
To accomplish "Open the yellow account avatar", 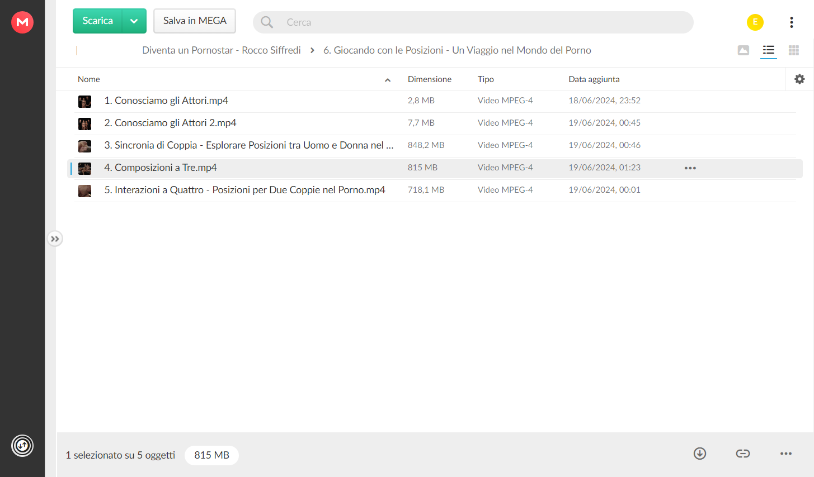I will (x=755, y=22).
